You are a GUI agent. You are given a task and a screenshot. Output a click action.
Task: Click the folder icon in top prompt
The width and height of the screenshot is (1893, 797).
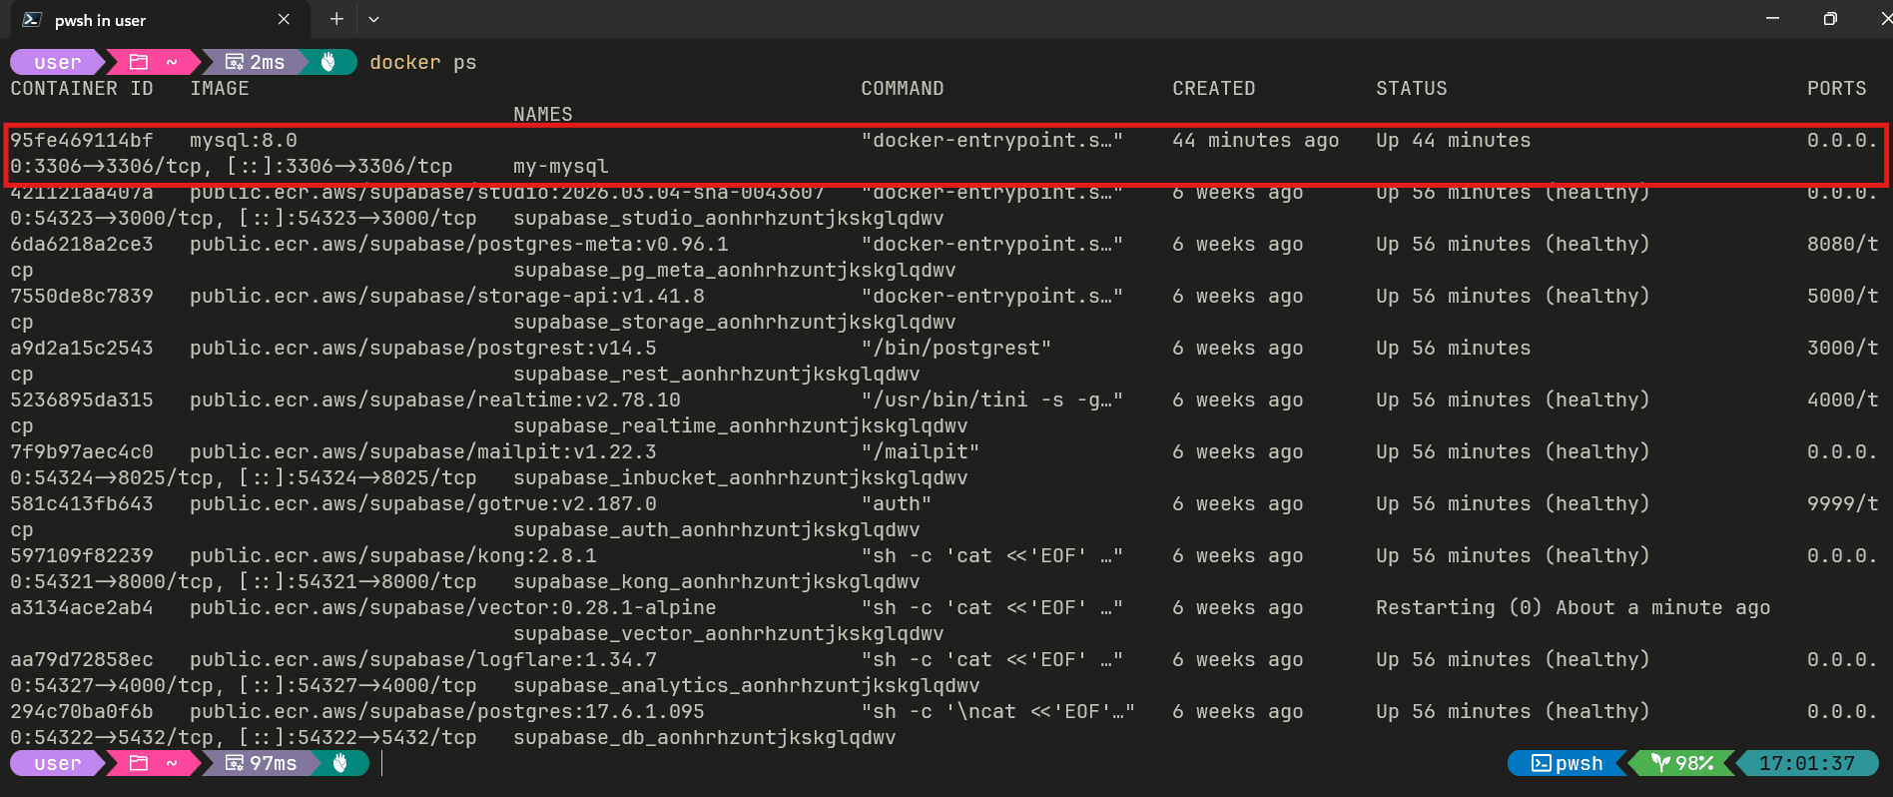139,62
